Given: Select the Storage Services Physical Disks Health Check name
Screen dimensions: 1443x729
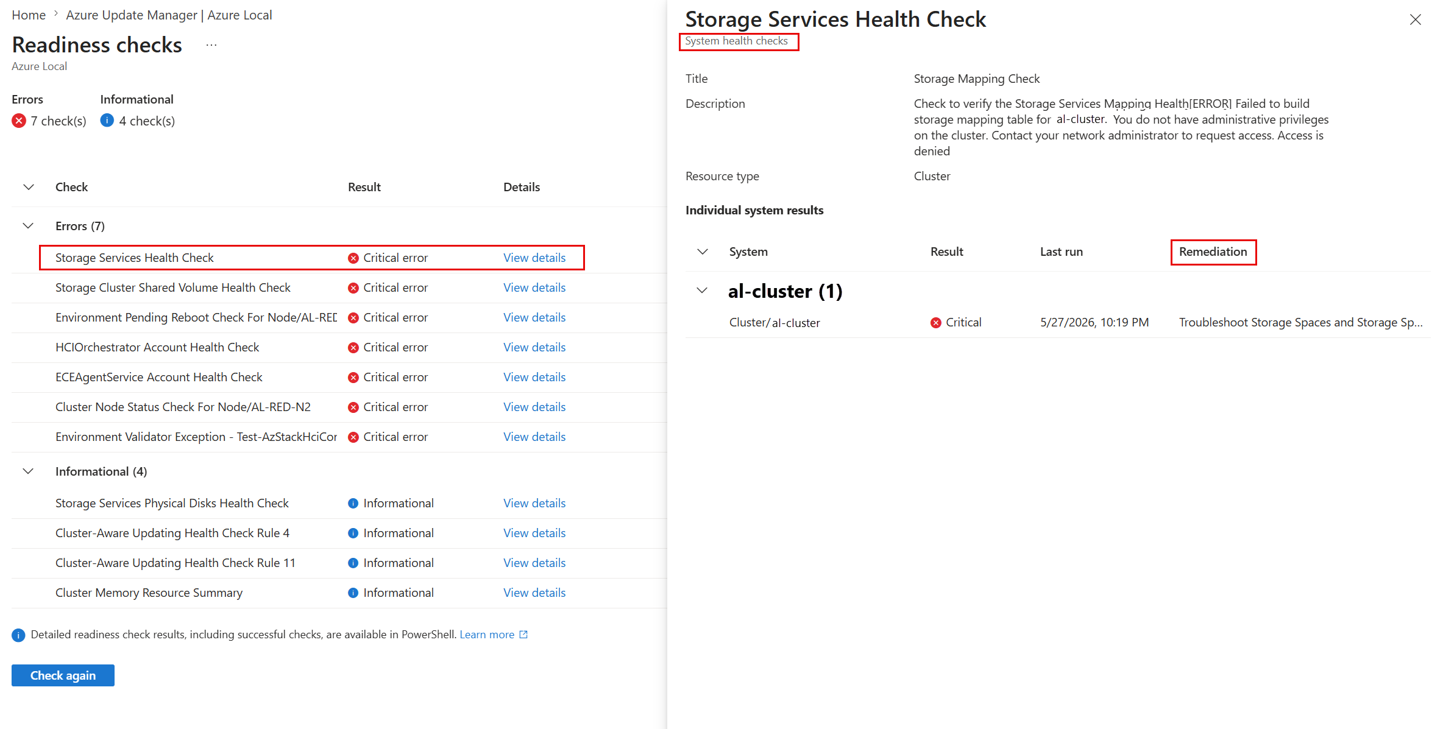Looking at the screenshot, I should [172, 503].
